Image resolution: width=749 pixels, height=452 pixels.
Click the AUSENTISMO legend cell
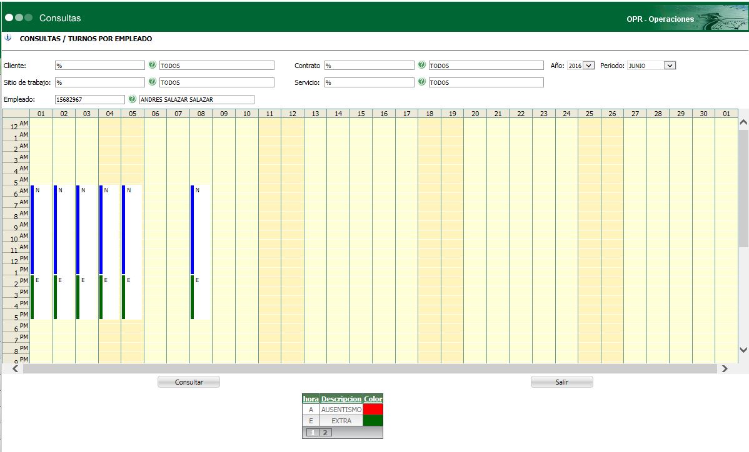[x=341, y=410]
